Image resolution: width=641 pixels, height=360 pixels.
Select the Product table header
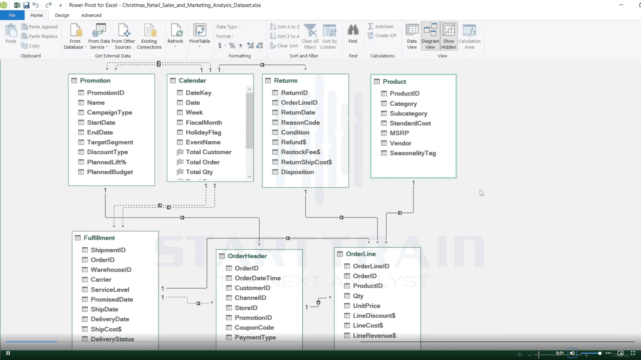pos(413,81)
